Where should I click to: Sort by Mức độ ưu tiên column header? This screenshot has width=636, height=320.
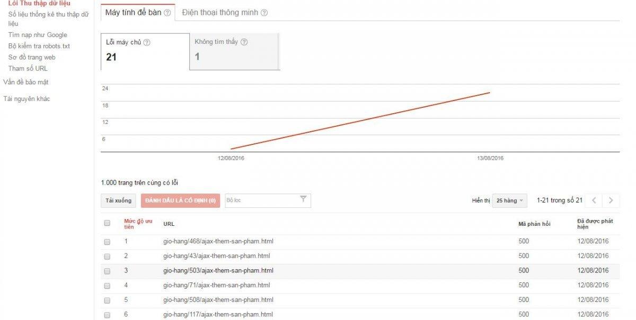pos(138,224)
